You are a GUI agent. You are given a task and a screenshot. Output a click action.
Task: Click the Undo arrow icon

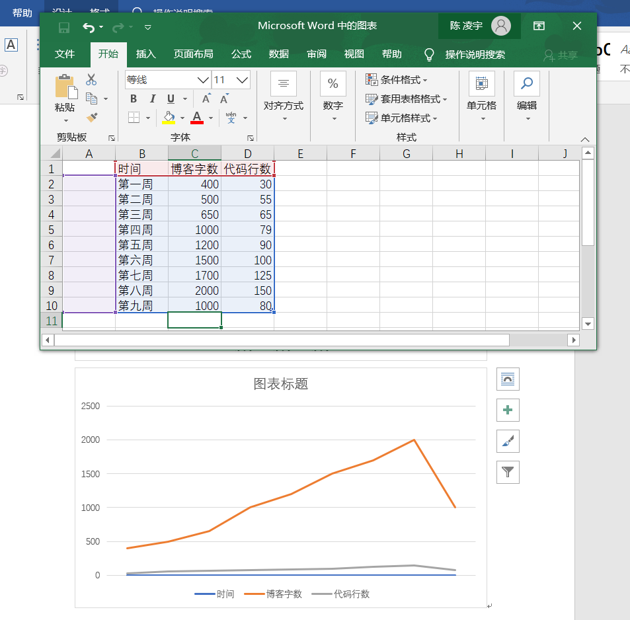point(89,27)
